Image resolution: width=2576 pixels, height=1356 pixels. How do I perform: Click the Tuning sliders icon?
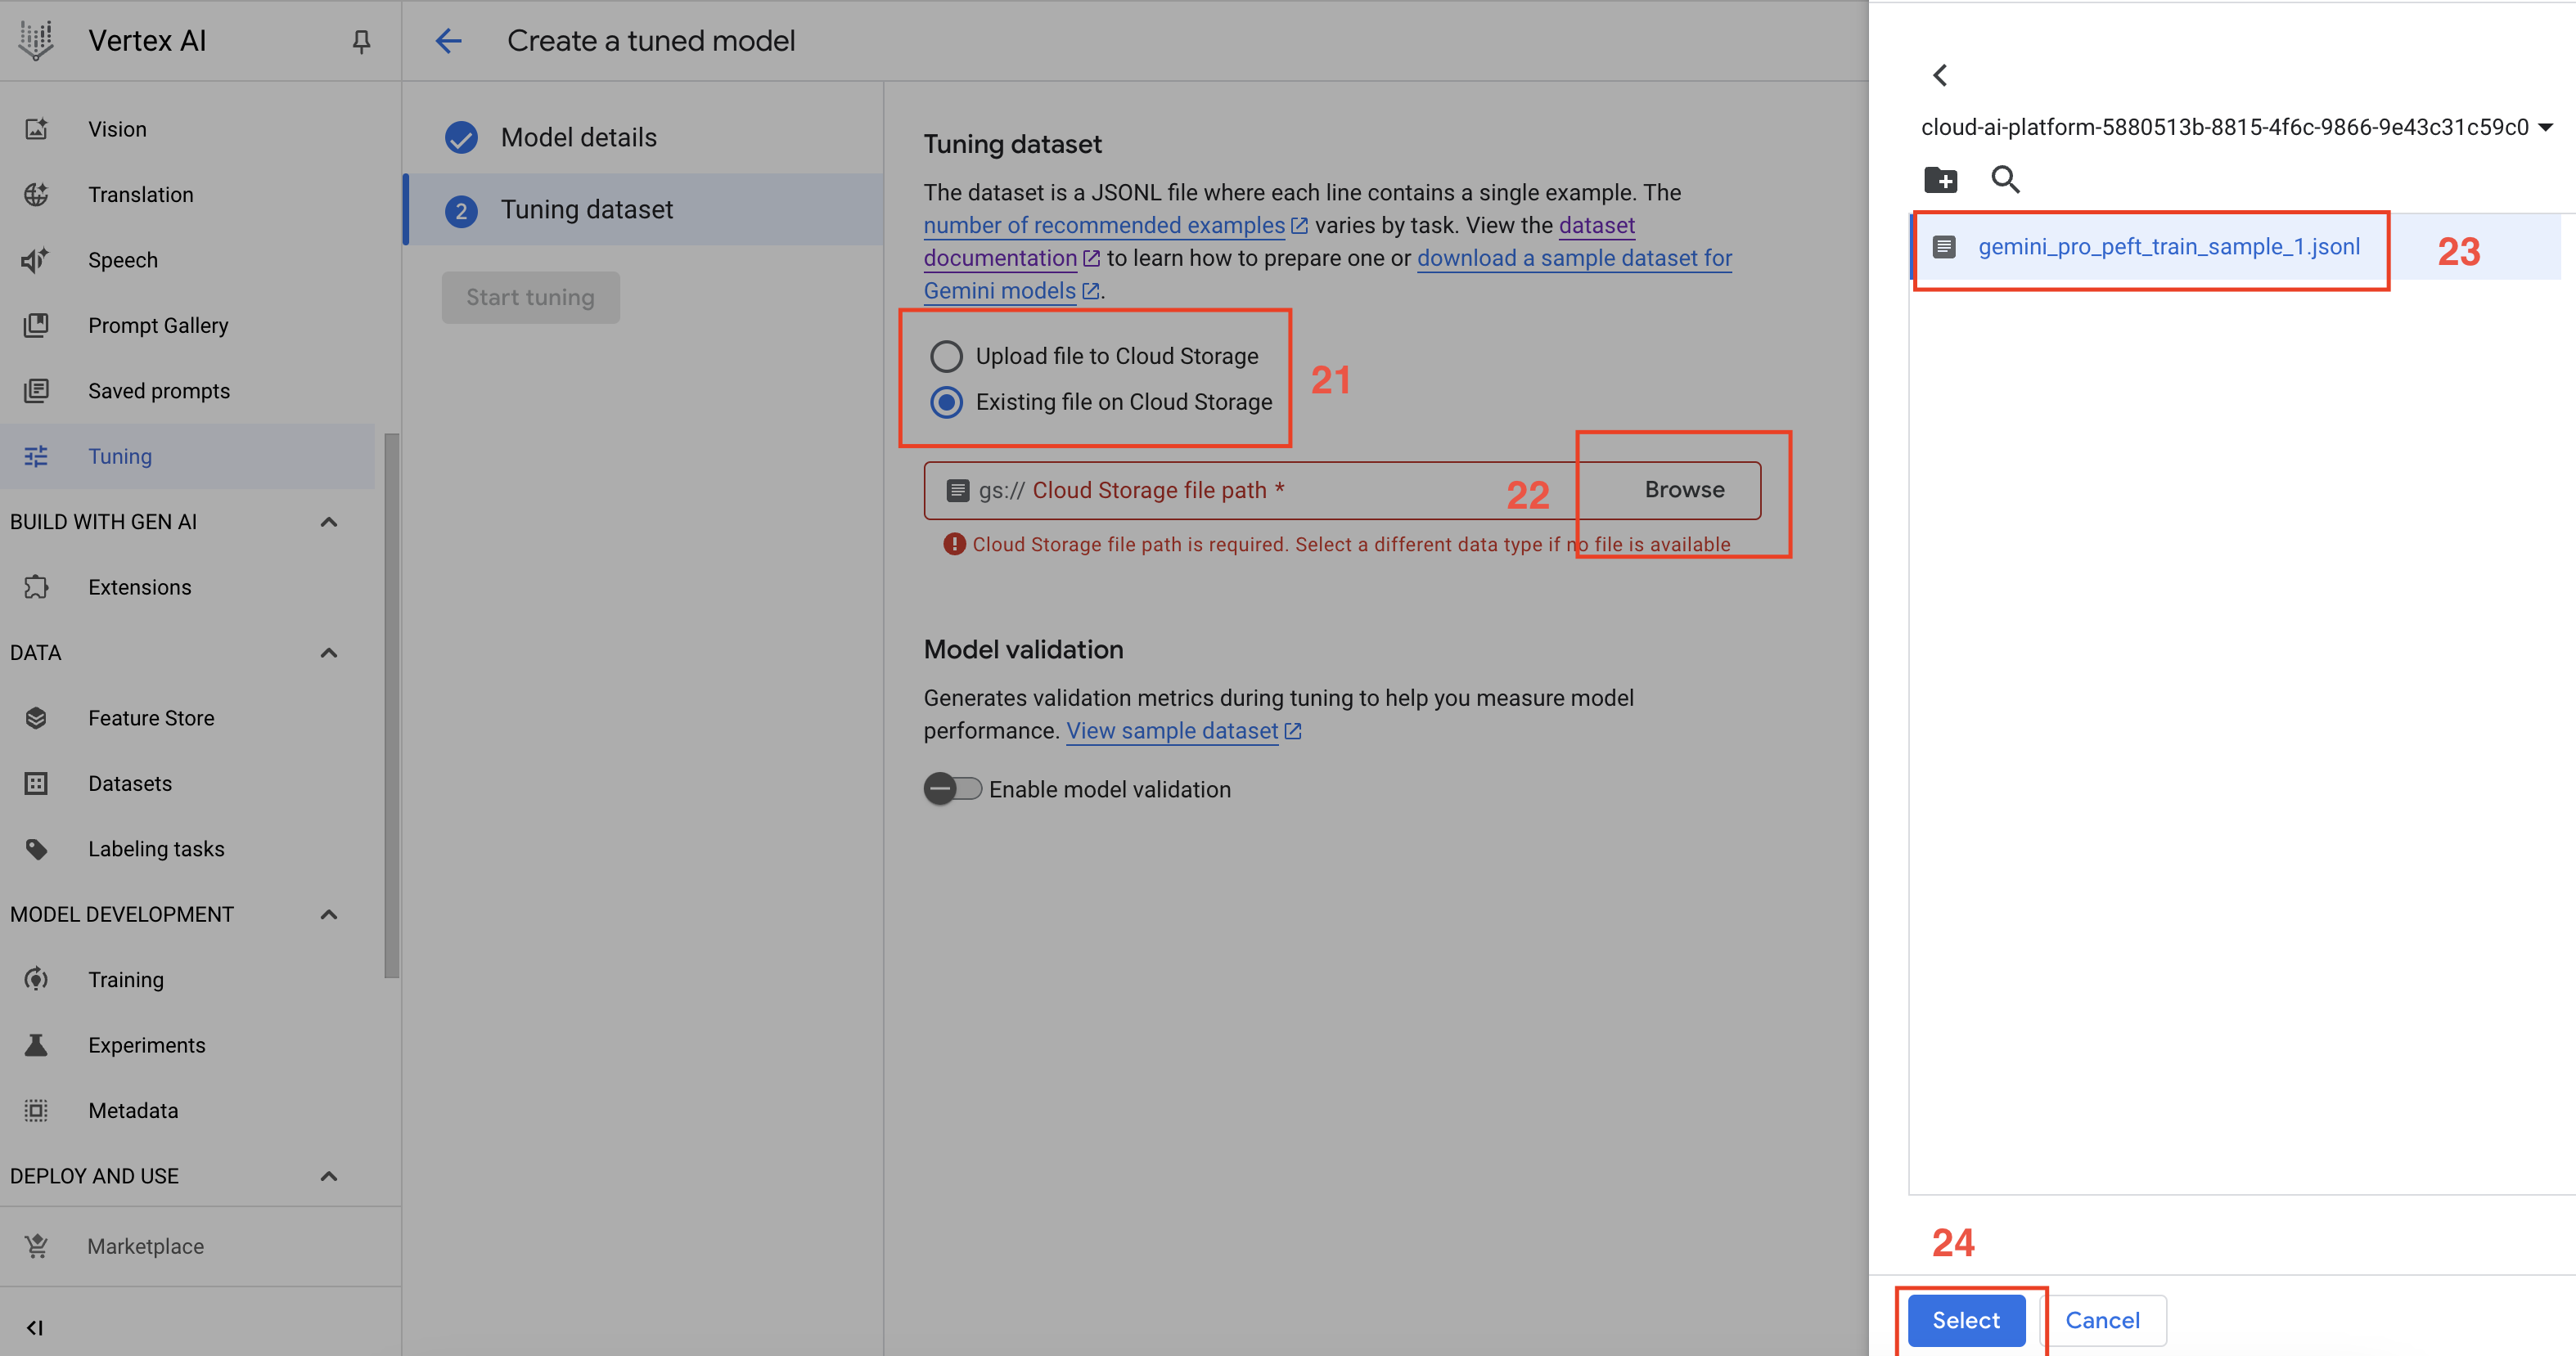click(36, 456)
